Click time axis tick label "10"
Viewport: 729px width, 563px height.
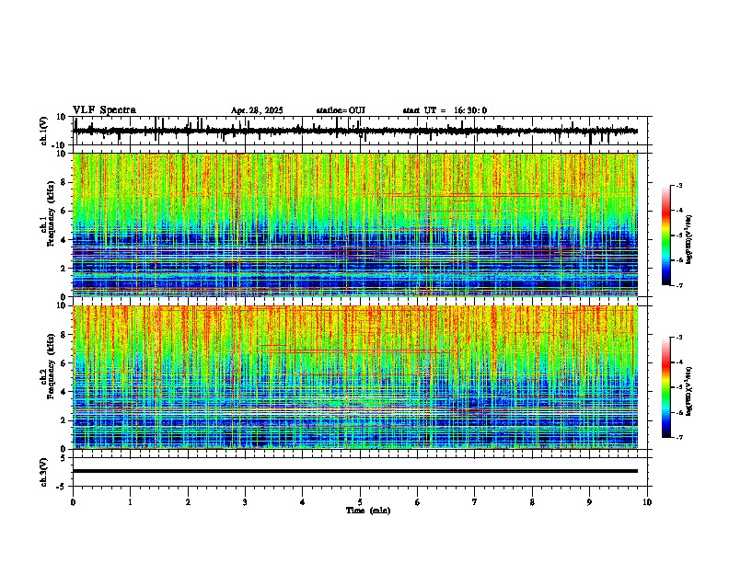pos(647,502)
